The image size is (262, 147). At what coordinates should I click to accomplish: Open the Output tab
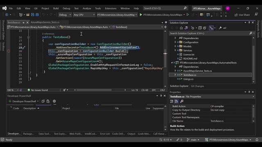coord(131,134)
